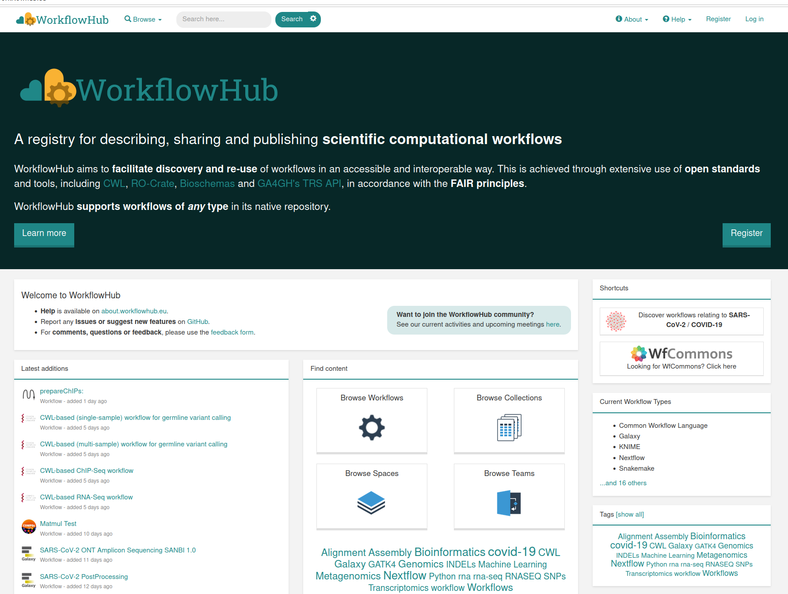Image resolution: width=788 pixels, height=594 pixels.
Task: Click Galaxy icon next to SARS-CoV-2 ONT Amplicon
Action: click(x=29, y=553)
